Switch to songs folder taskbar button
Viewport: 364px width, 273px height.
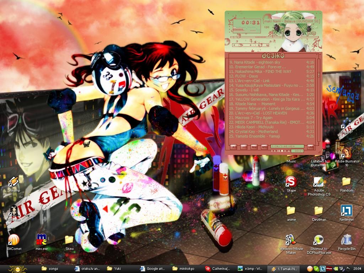(x=55, y=269)
